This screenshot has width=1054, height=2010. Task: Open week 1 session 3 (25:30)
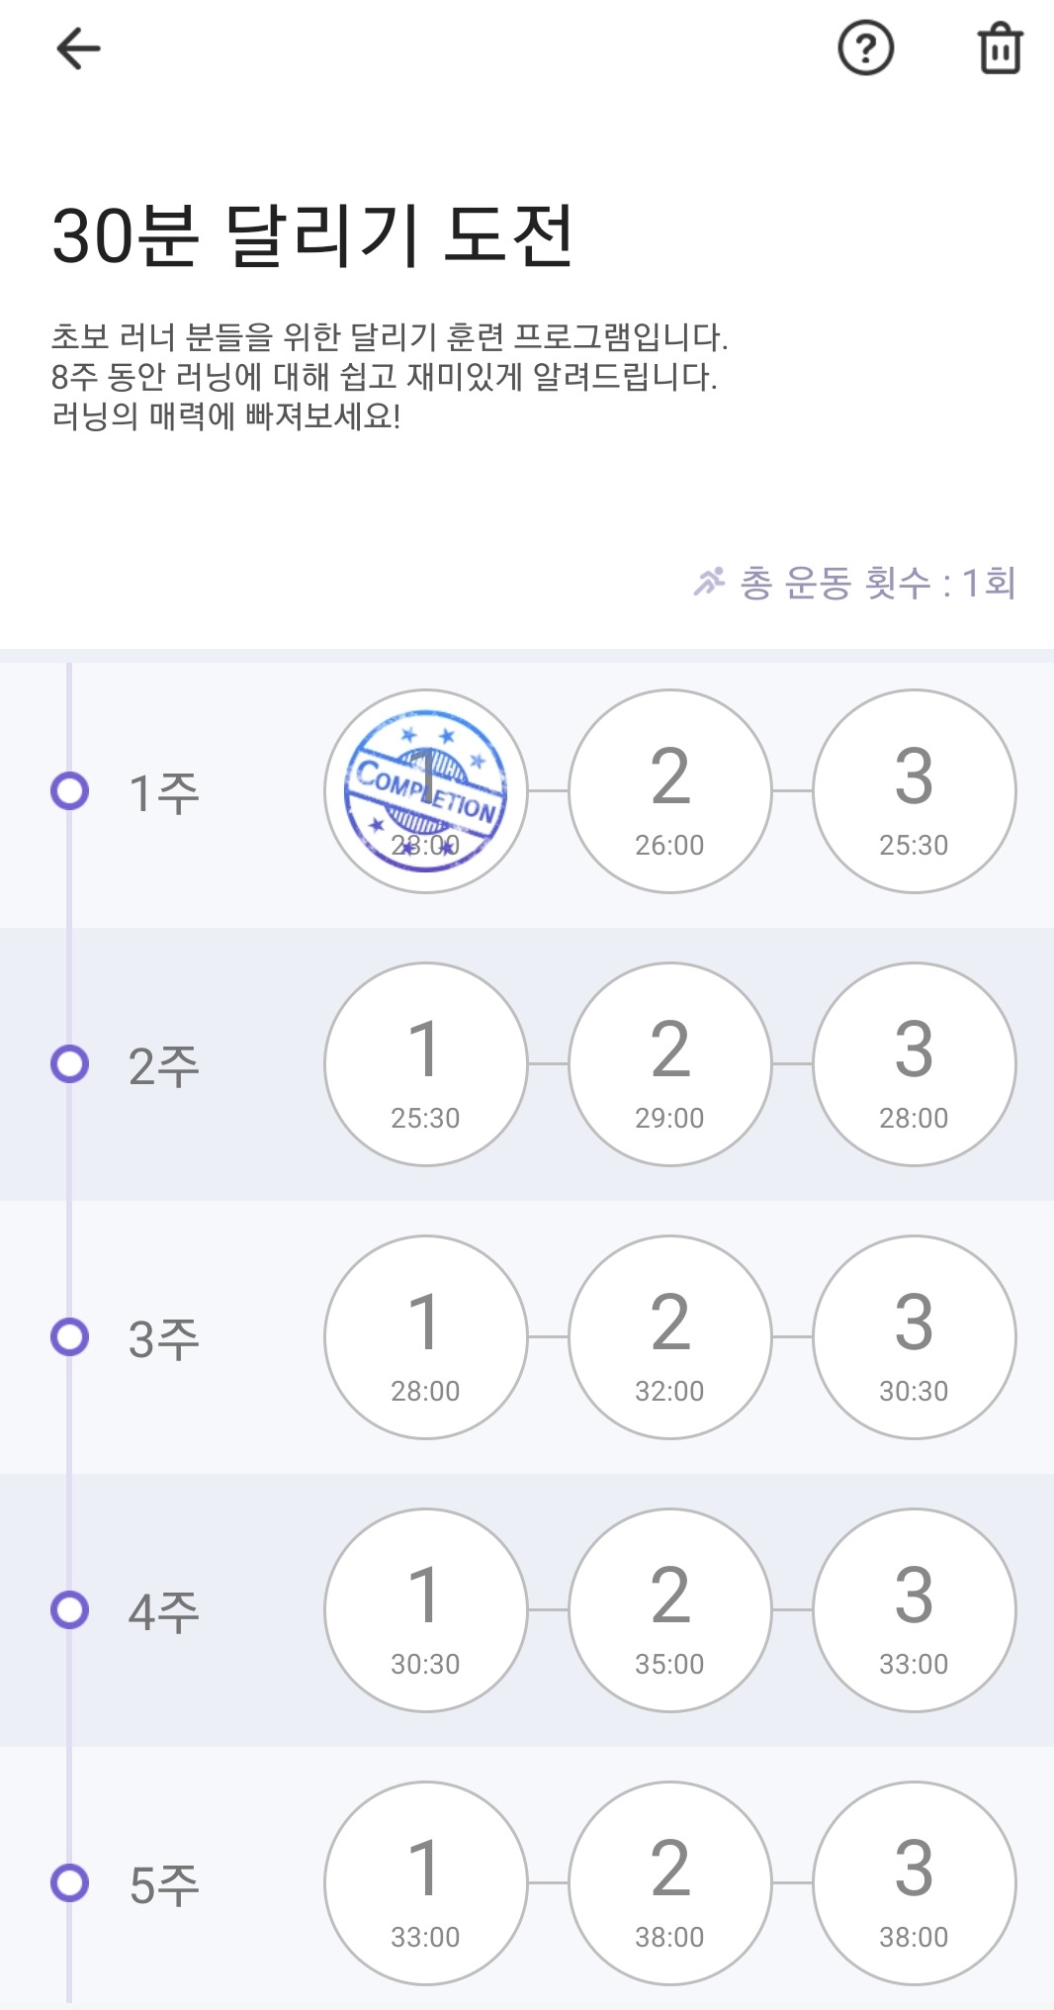tap(915, 791)
